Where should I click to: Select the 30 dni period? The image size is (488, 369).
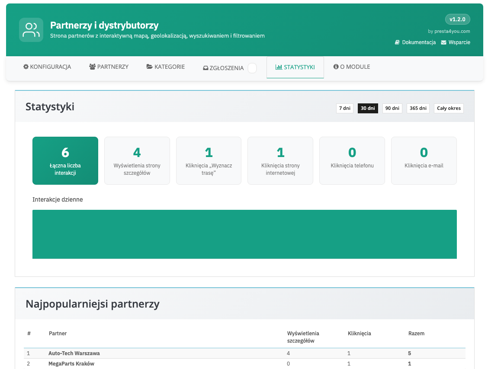[x=368, y=108]
